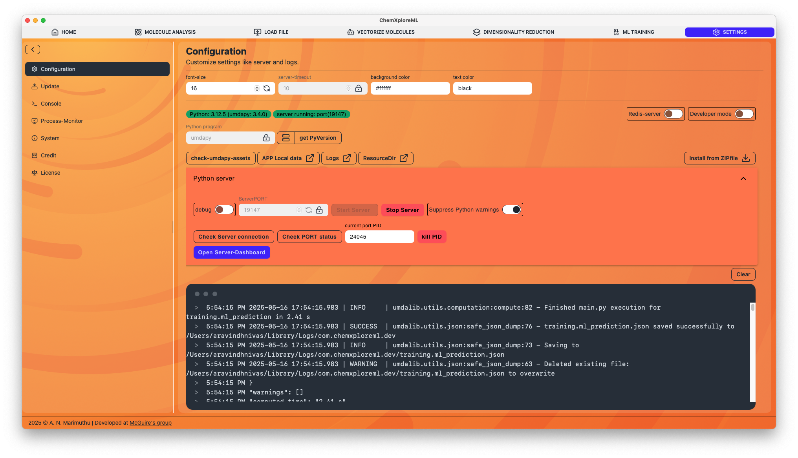Open Console in the sidebar
798x458 pixels.
(x=97, y=104)
